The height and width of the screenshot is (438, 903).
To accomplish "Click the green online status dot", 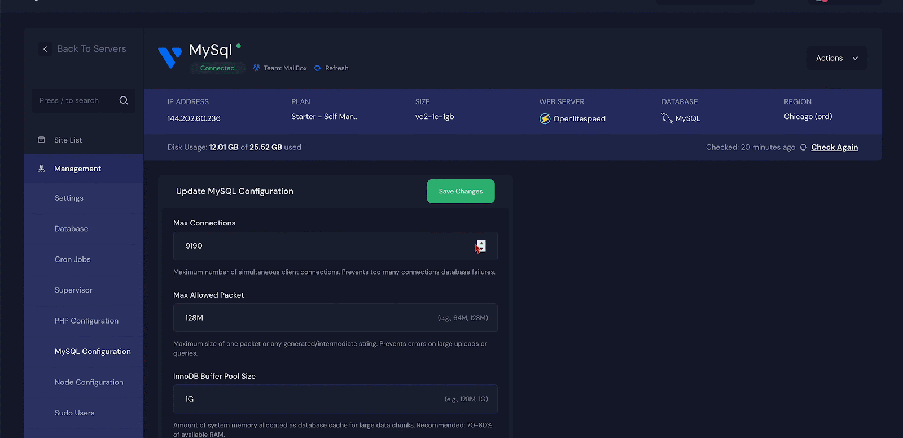I will (239, 46).
